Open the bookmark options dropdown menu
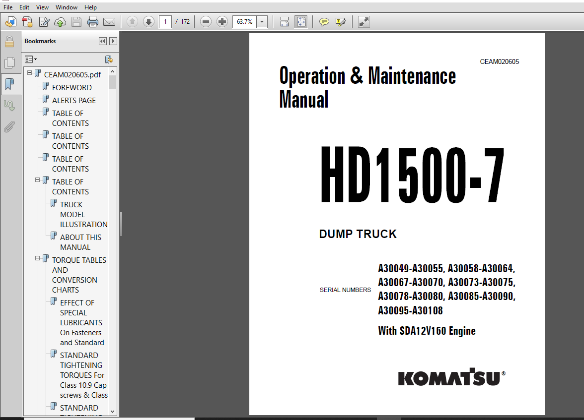The height and width of the screenshot is (420, 584). (x=31, y=59)
